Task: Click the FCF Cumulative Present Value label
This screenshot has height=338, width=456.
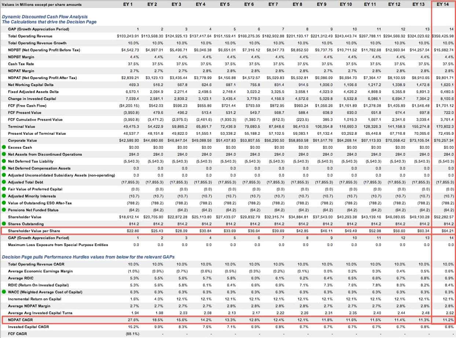Action: (x=35, y=119)
